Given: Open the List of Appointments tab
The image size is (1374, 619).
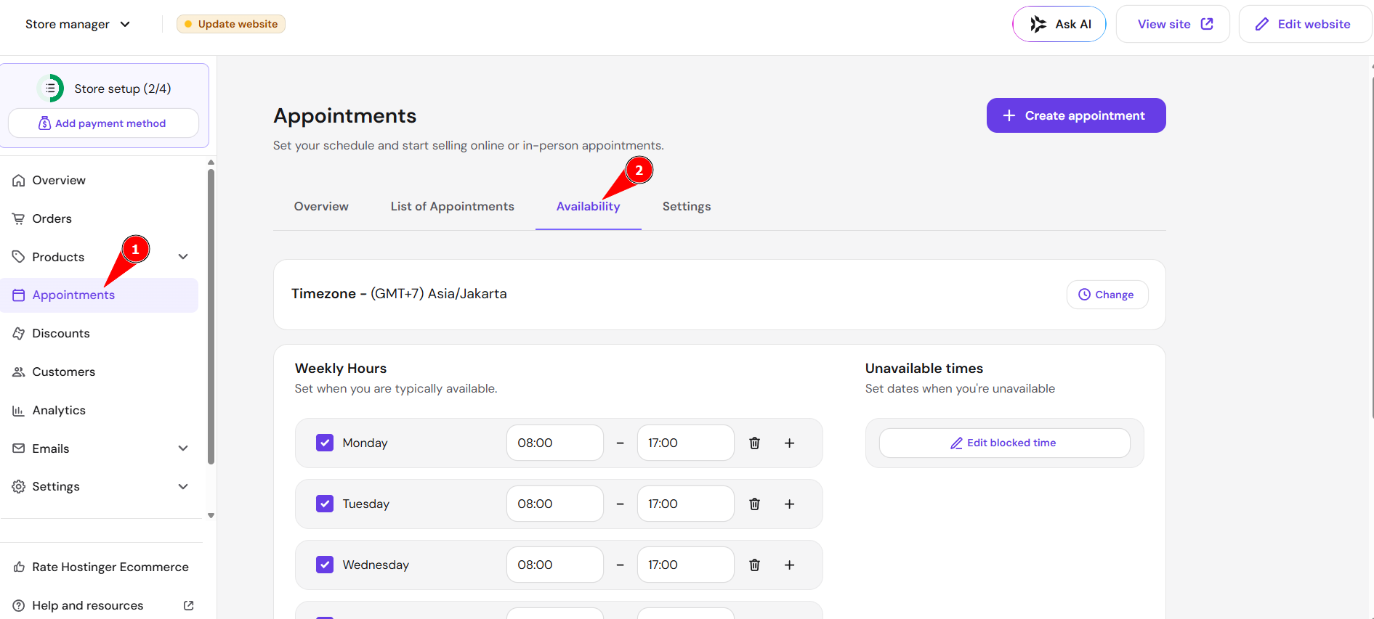Looking at the screenshot, I should tap(452, 207).
